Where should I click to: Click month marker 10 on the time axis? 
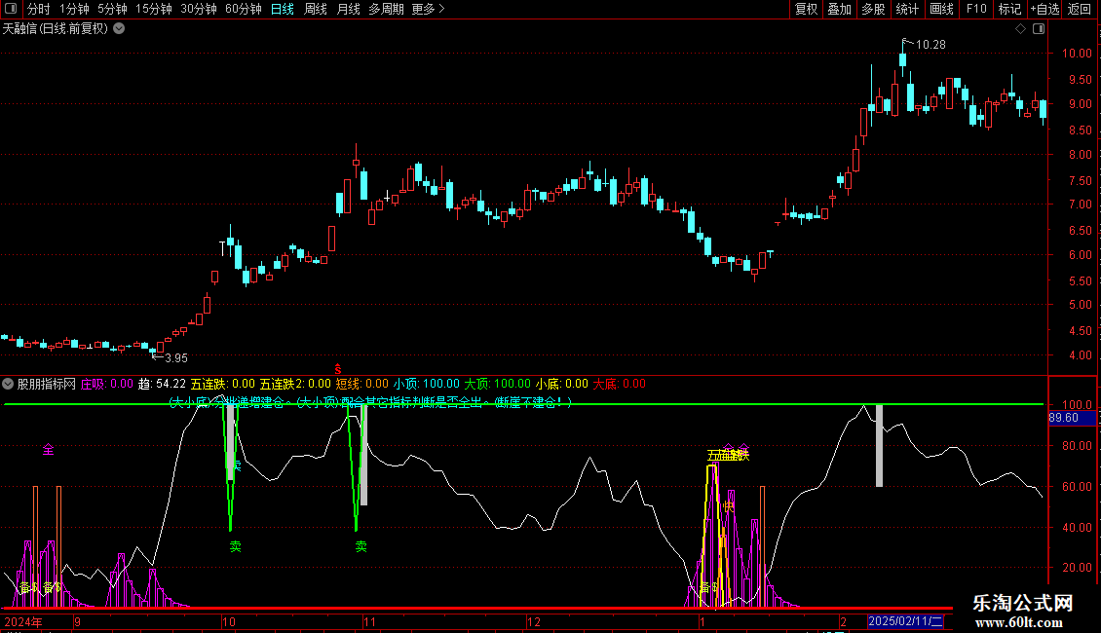[x=228, y=621]
